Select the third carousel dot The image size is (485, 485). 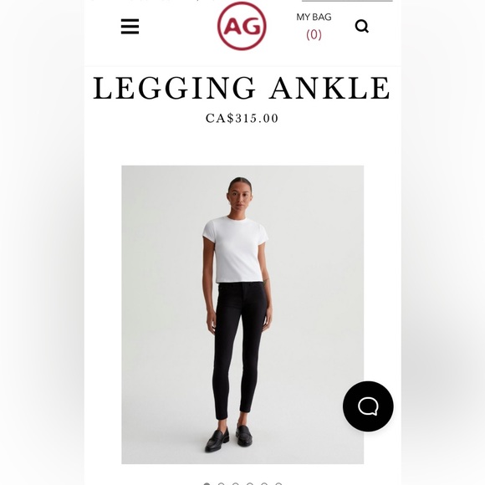[x=235, y=484]
